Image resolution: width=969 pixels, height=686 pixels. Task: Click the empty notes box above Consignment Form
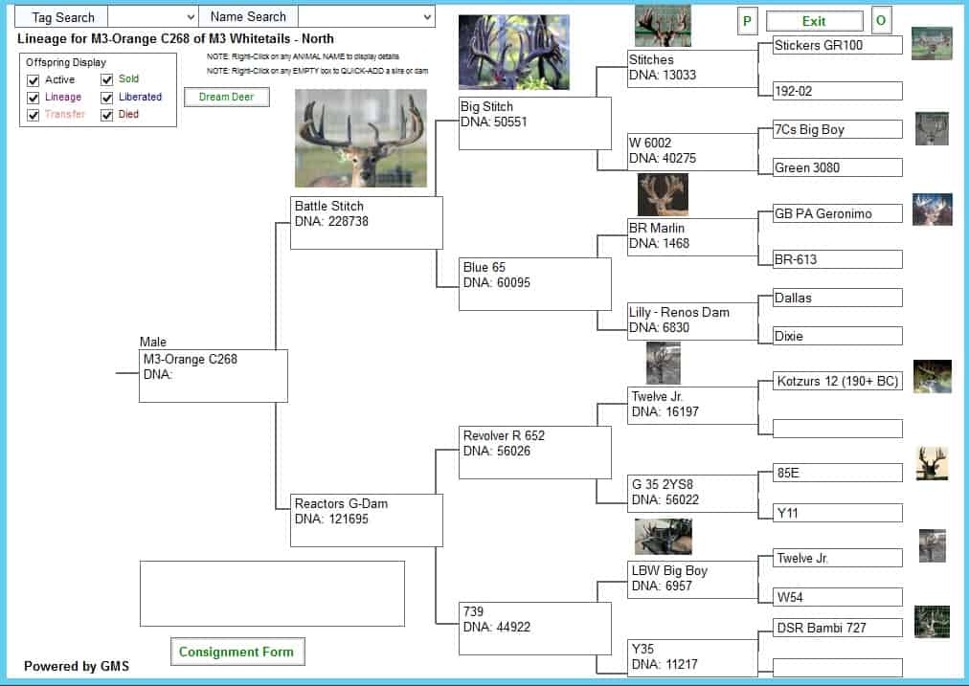click(272, 593)
